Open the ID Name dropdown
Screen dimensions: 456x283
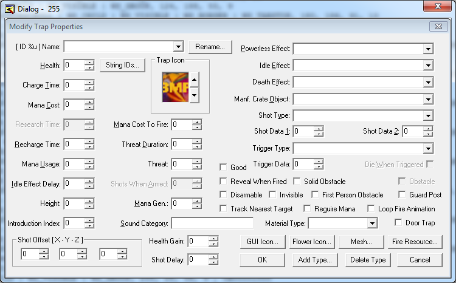click(178, 46)
